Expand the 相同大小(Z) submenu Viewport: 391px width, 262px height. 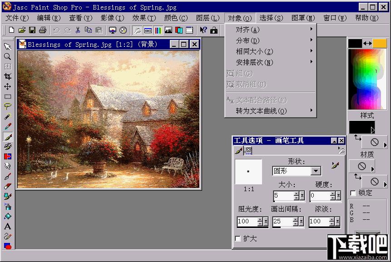271,51
